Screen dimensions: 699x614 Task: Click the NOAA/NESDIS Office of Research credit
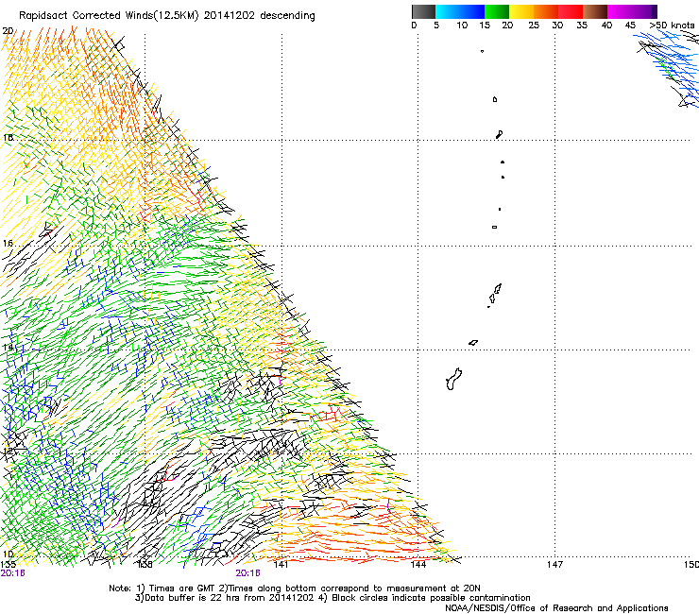[x=556, y=608]
